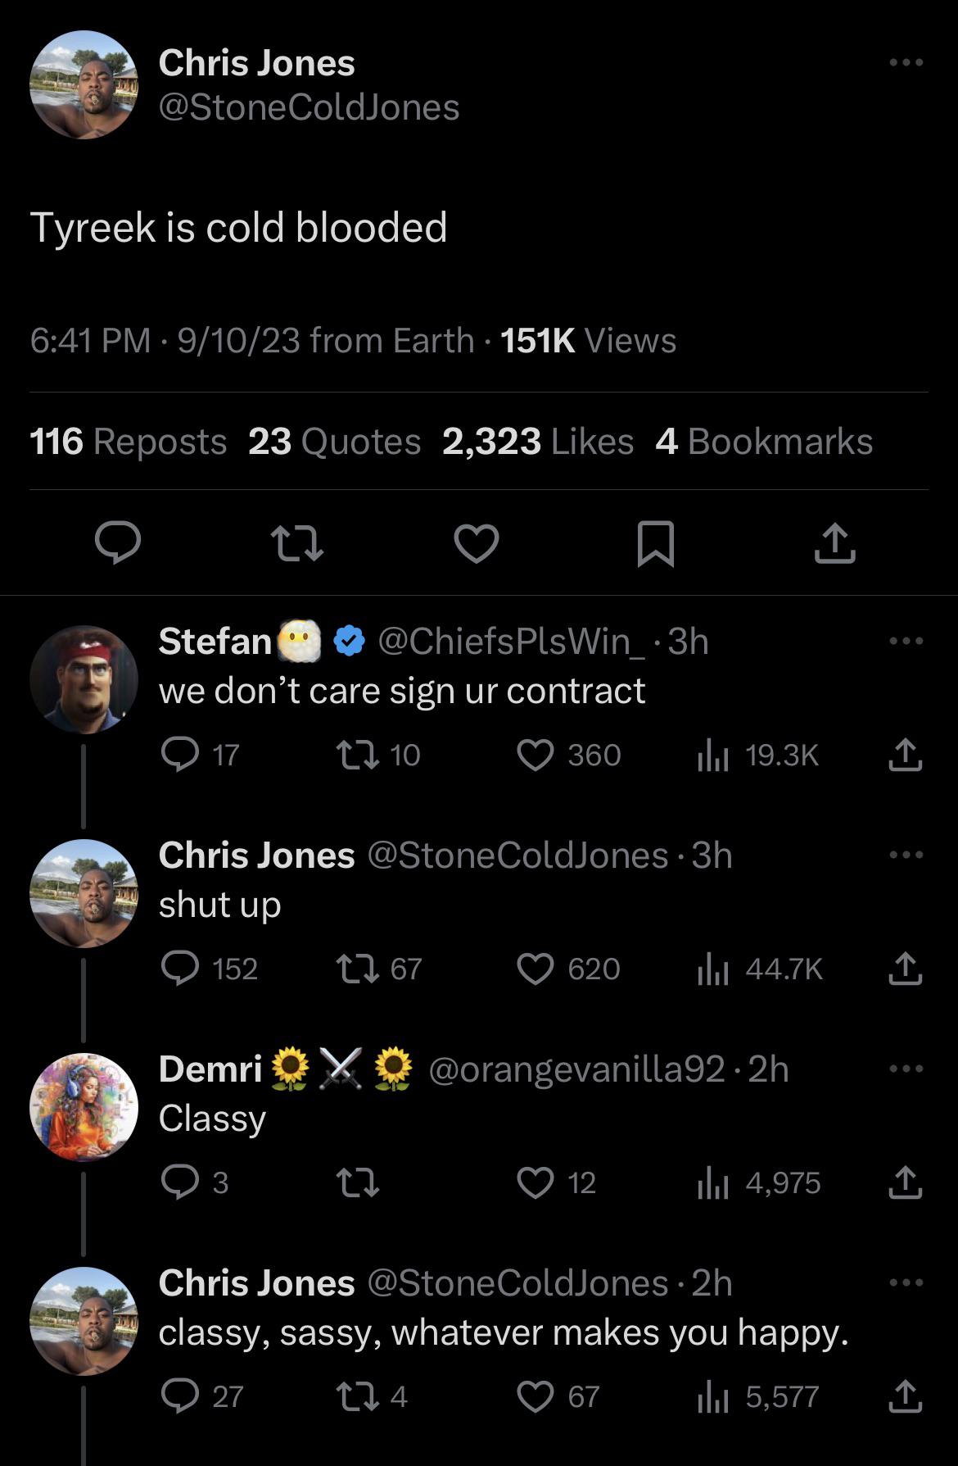The image size is (958, 1466).
Task: View analytics on the "shut up" reply
Action: (x=712, y=969)
